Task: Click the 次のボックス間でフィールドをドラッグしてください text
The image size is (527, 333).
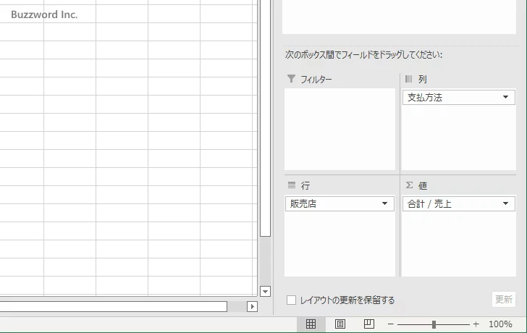Action: pos(363,55)
